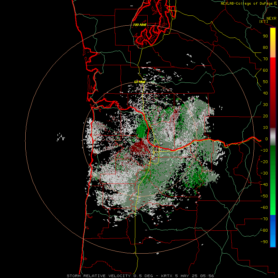Screen dimensions: 278x278
Task: Click the KRTX station identifier
Action: coord(167,276)
